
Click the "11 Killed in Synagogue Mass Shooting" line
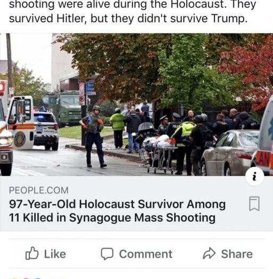pos(112,217)
